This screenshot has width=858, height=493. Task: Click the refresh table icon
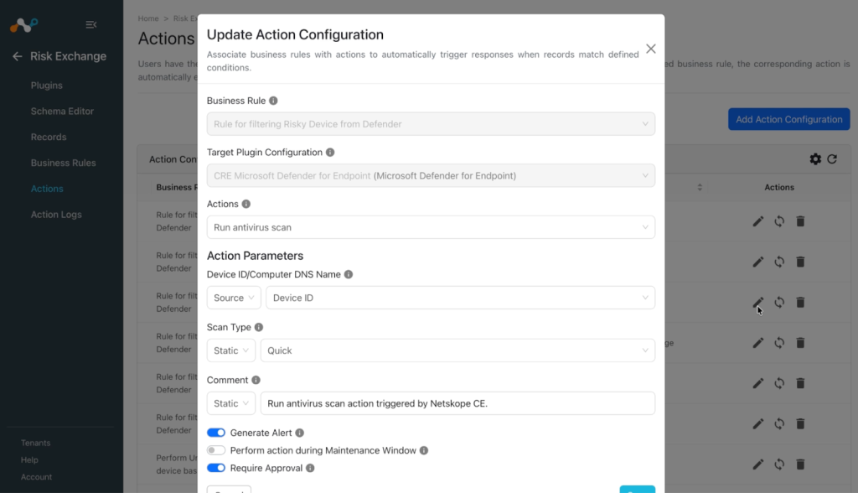832,158
